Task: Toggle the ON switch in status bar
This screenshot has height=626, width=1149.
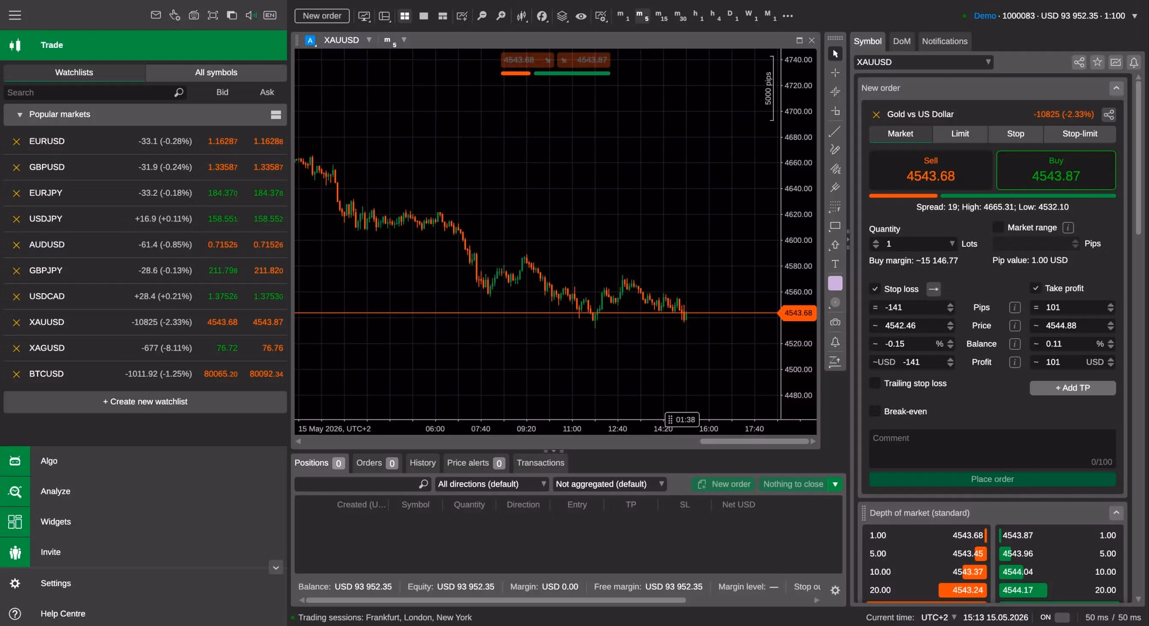Action: 1061,617
